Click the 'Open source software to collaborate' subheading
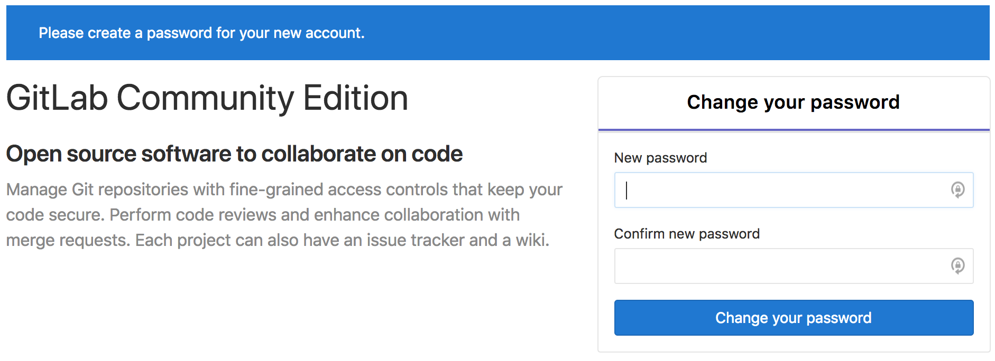Screen dimensions: 995x361 coord(234,154)
